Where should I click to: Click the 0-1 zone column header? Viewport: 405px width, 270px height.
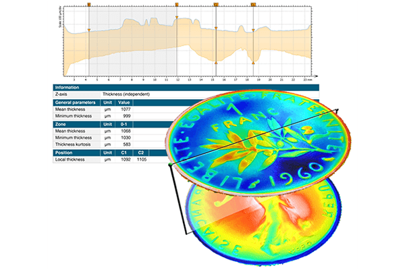point(124,124)
